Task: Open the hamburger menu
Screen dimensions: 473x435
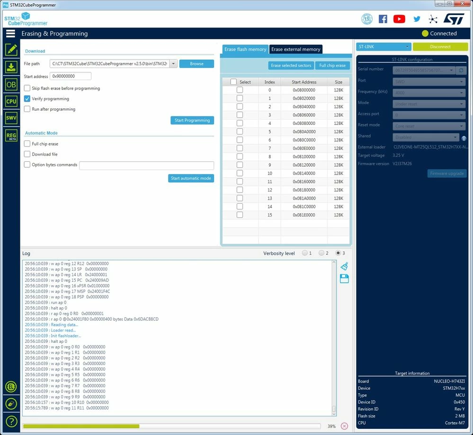Action: 10,34
